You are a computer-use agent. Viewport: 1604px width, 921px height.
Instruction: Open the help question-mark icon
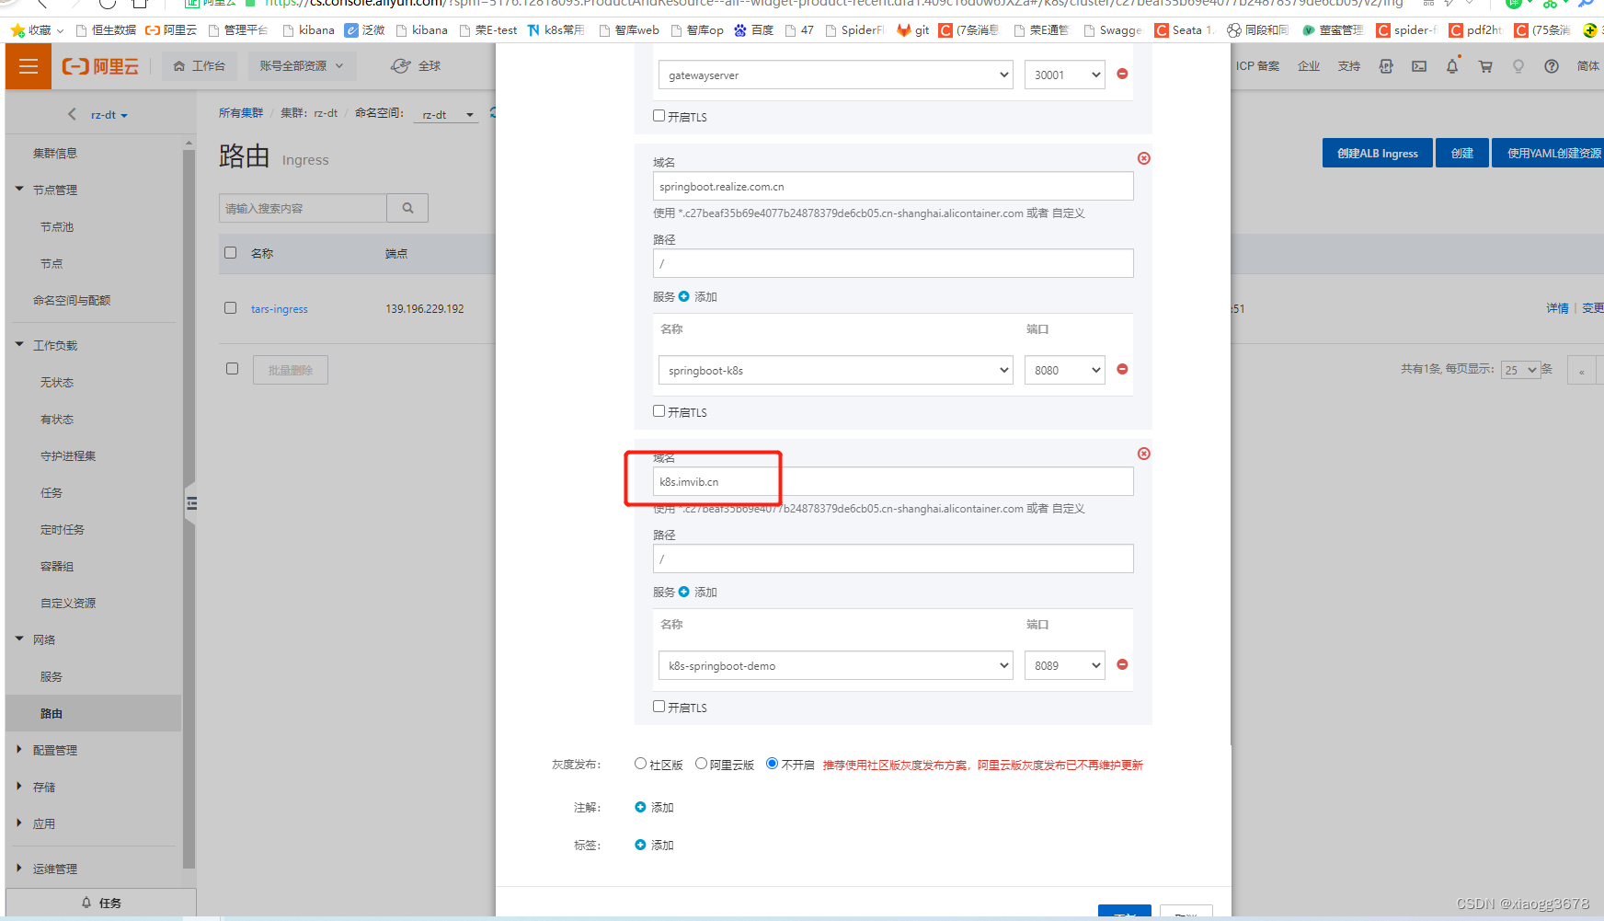click(x=1552, y=65)
